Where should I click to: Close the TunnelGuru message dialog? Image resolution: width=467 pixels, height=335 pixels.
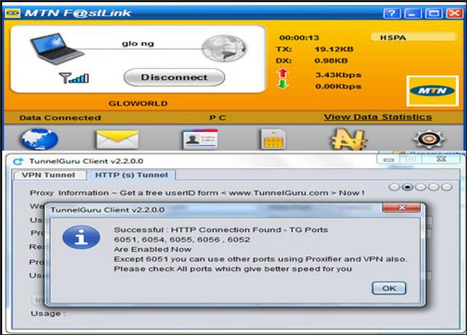point(402,207)
